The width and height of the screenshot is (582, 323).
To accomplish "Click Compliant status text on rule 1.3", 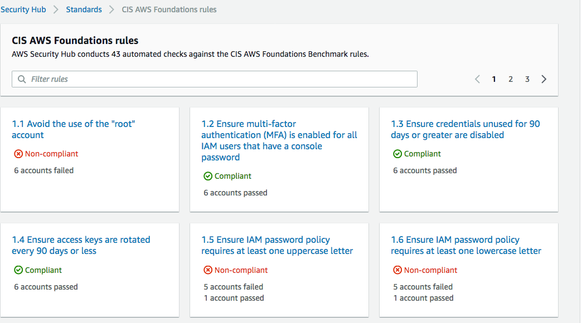I will click(423, 154).
